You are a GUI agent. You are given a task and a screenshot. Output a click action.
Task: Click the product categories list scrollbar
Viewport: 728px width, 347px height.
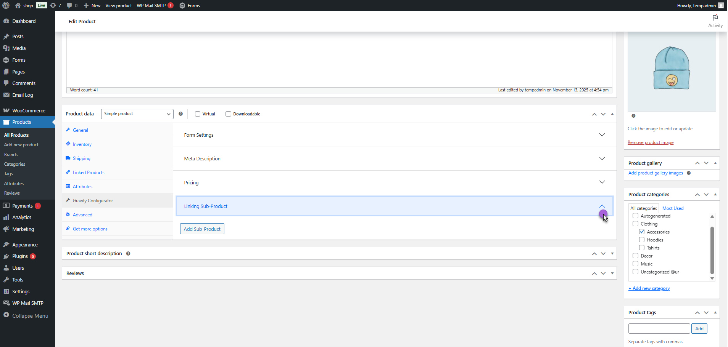712,250
